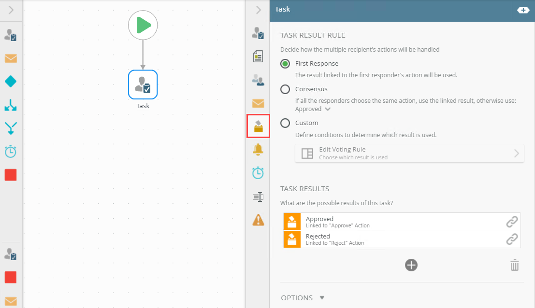Open the Reminders bell tab

click(x=258, y=150)
